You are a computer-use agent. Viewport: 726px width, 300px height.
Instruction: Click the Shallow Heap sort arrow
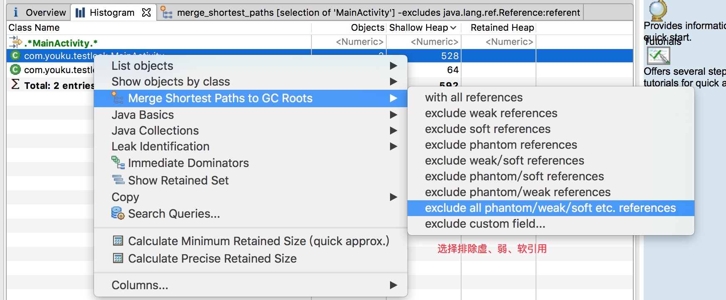pos(453,28)
